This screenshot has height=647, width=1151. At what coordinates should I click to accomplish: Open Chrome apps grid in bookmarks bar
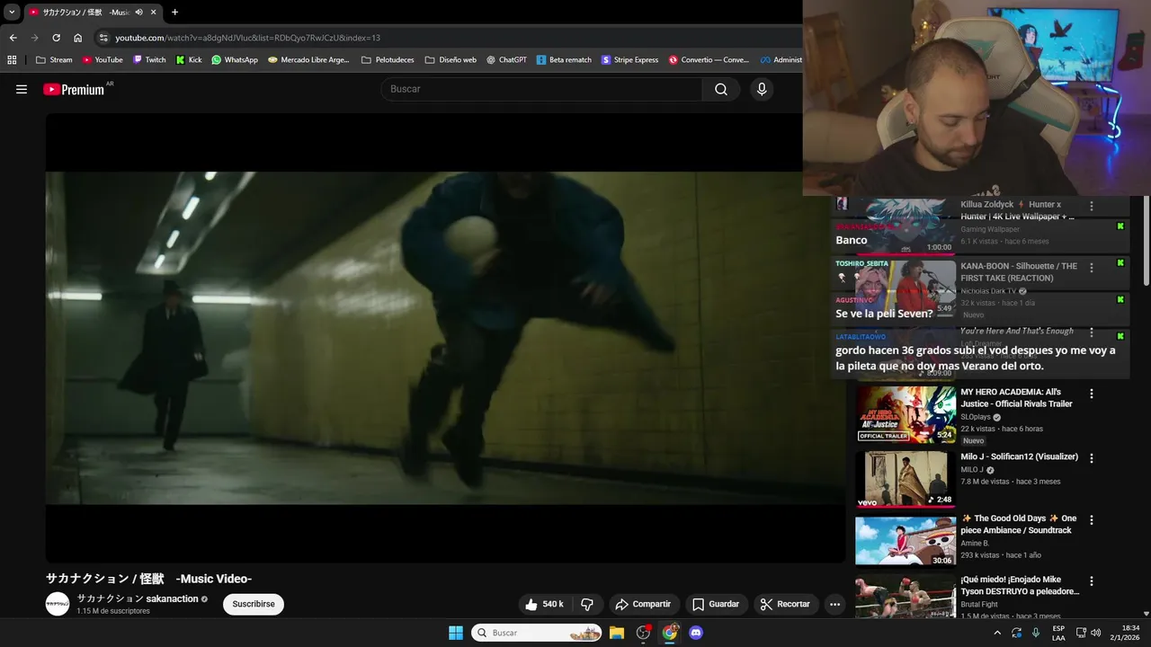pyautogui.click(x=12, y=60)
